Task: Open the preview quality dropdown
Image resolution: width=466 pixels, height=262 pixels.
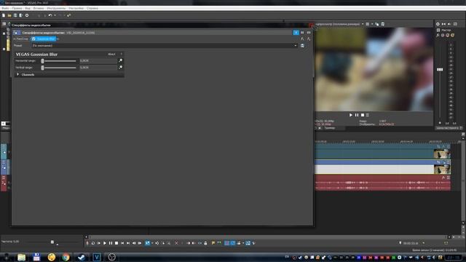Action: pos(363,24)
